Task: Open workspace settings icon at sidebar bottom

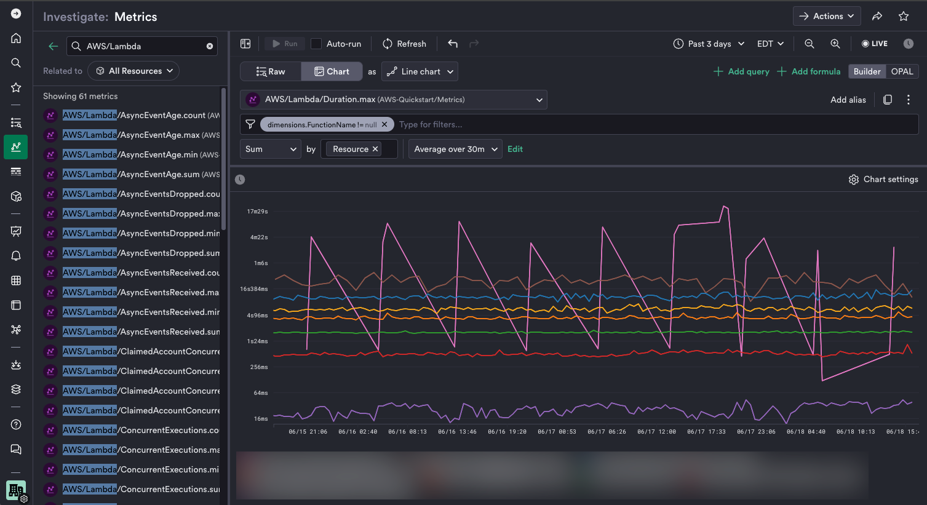Action: [16, 491]
